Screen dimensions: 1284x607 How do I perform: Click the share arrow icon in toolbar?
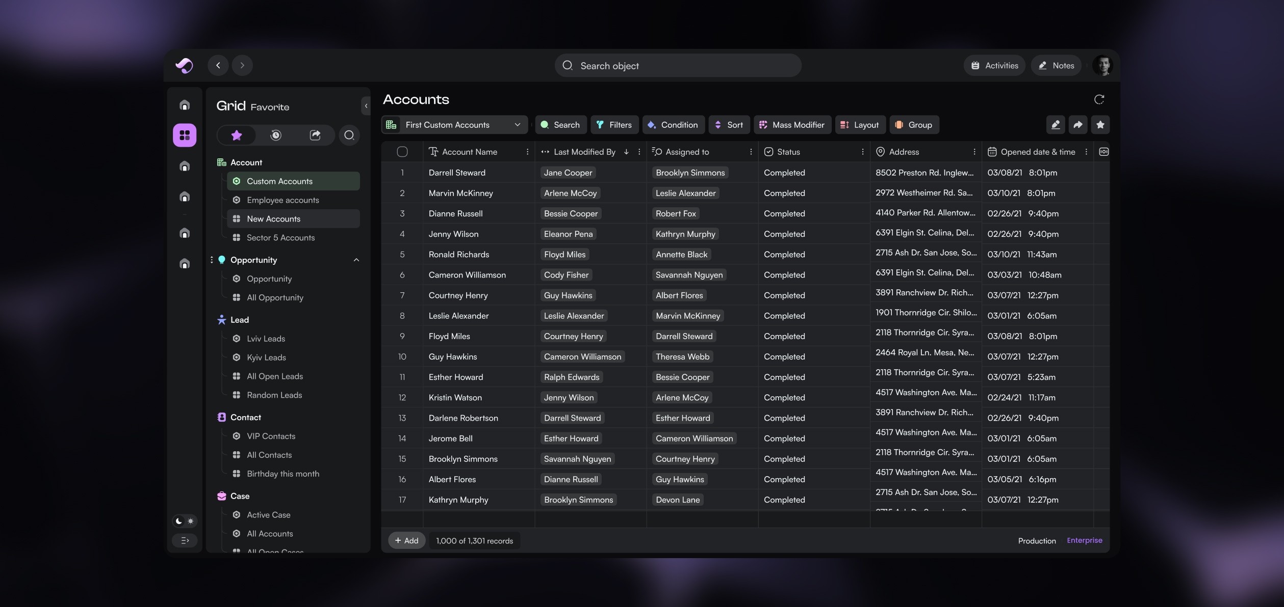(x=1077, y=125)
